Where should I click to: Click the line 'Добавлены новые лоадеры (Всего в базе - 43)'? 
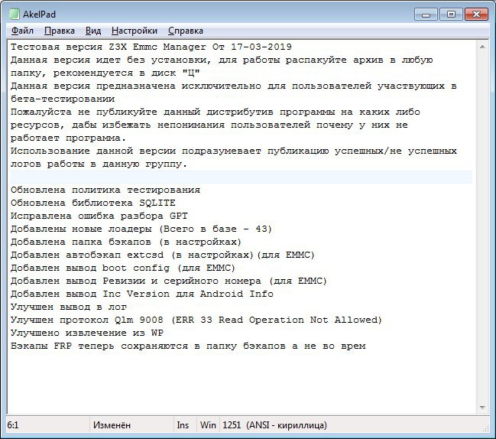pyautogui.click(x=141, y=229)
